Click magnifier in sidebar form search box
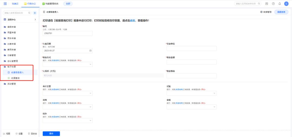292x137 pixels. tap(29, 13)
